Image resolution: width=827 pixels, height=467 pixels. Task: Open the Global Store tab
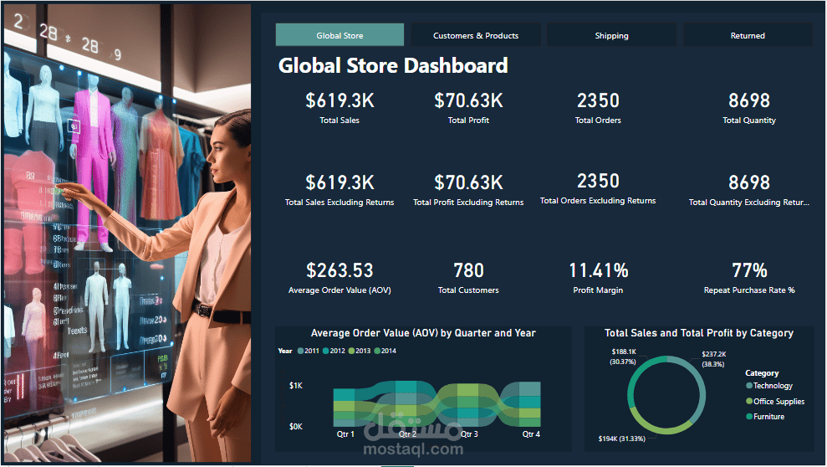pos(339,35)
